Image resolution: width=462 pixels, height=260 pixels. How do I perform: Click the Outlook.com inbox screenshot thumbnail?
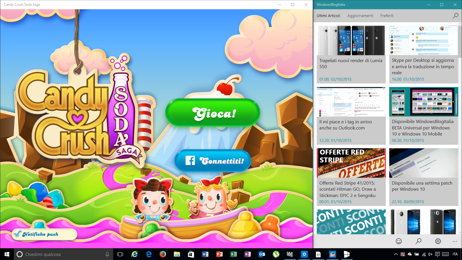[x=351, y=102]
